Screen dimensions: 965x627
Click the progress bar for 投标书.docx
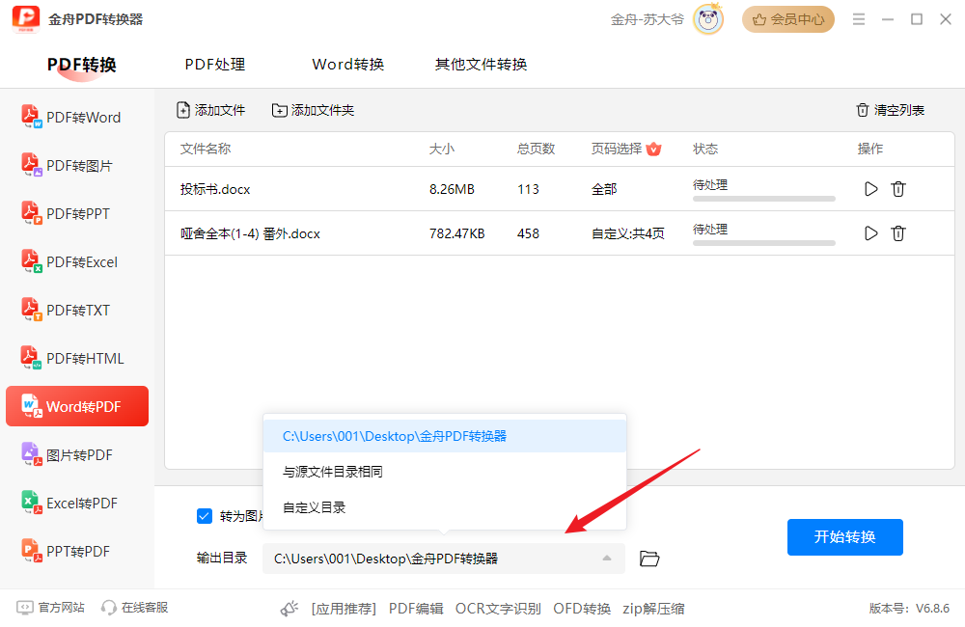pos(763,199)
